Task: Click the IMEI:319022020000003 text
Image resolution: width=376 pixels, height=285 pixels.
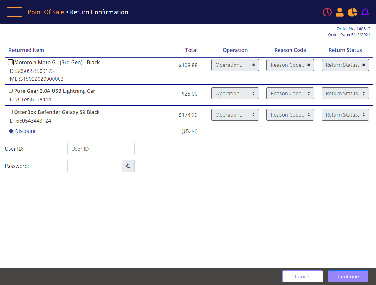Action: [36, 79]
